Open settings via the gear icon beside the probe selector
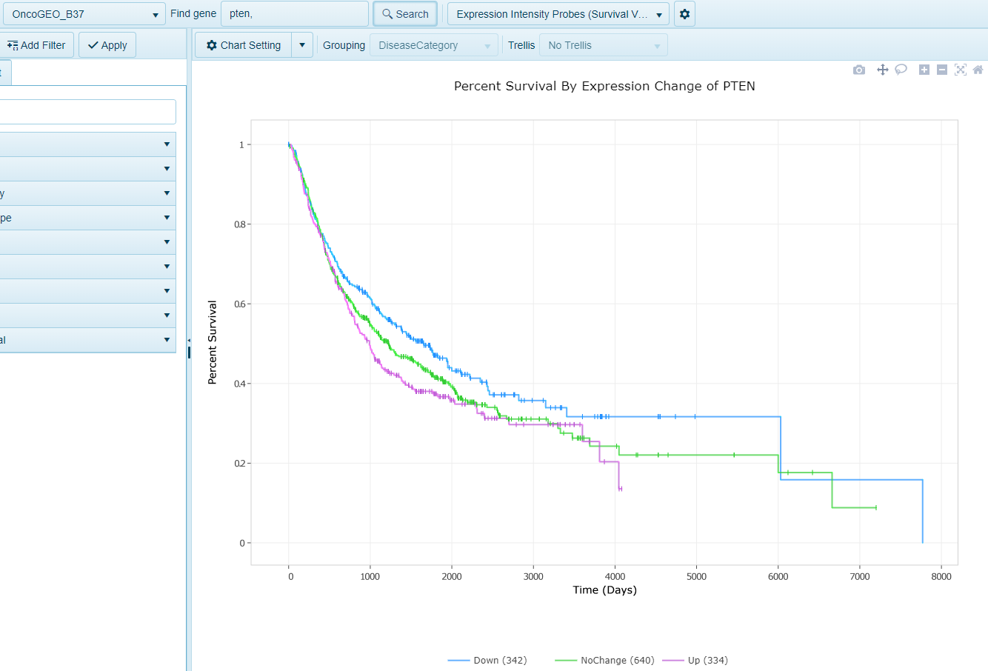The height and width of the screenshot is (671, 988). 684,13
